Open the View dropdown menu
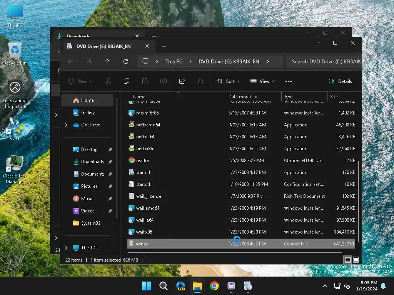The height and width of the screenshot is (295, 394). 262,81
